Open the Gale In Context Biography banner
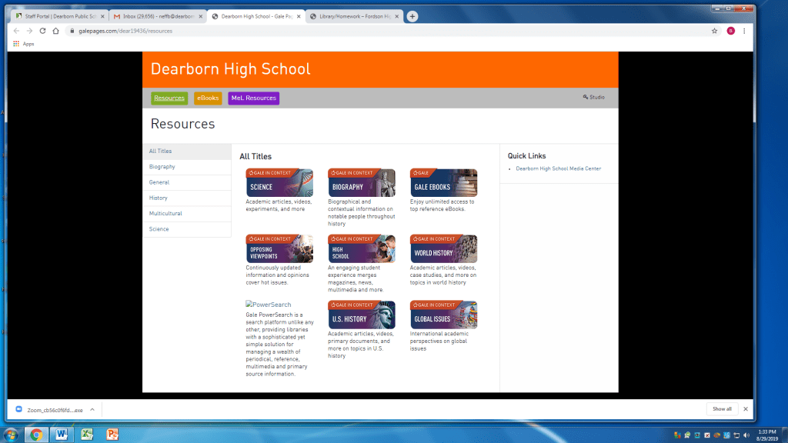Image resolution: width=788 pixels, height=443 pixels. pyautogui.click(x=362, y=183)
